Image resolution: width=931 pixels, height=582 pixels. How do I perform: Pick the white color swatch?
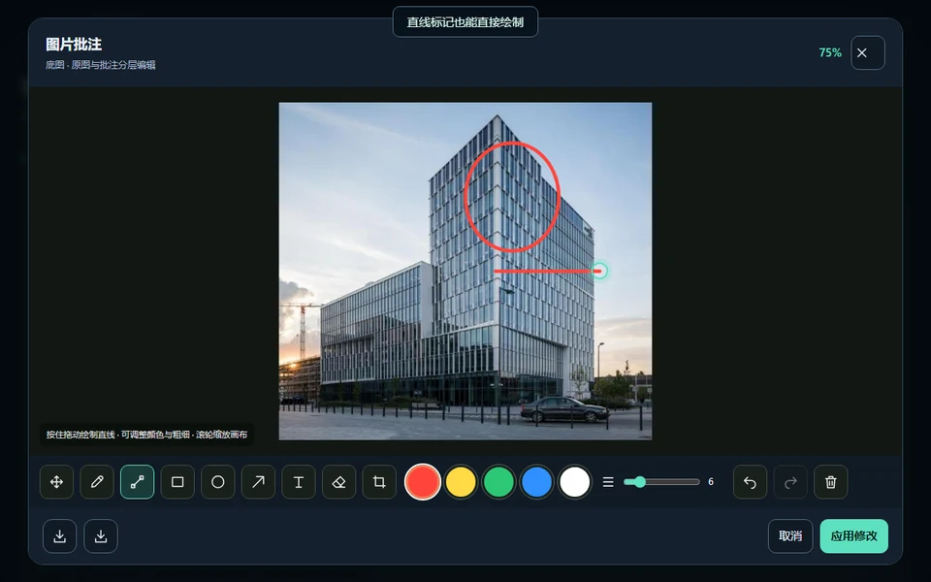[575, 482]
